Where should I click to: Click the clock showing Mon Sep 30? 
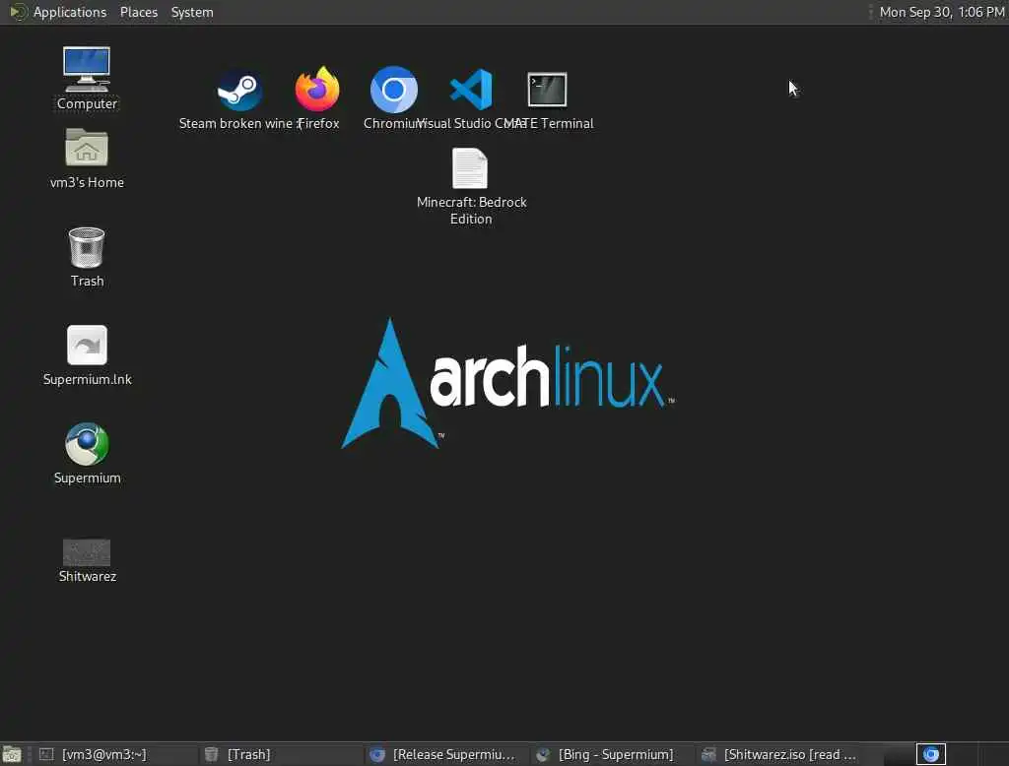tap(941, 12)
